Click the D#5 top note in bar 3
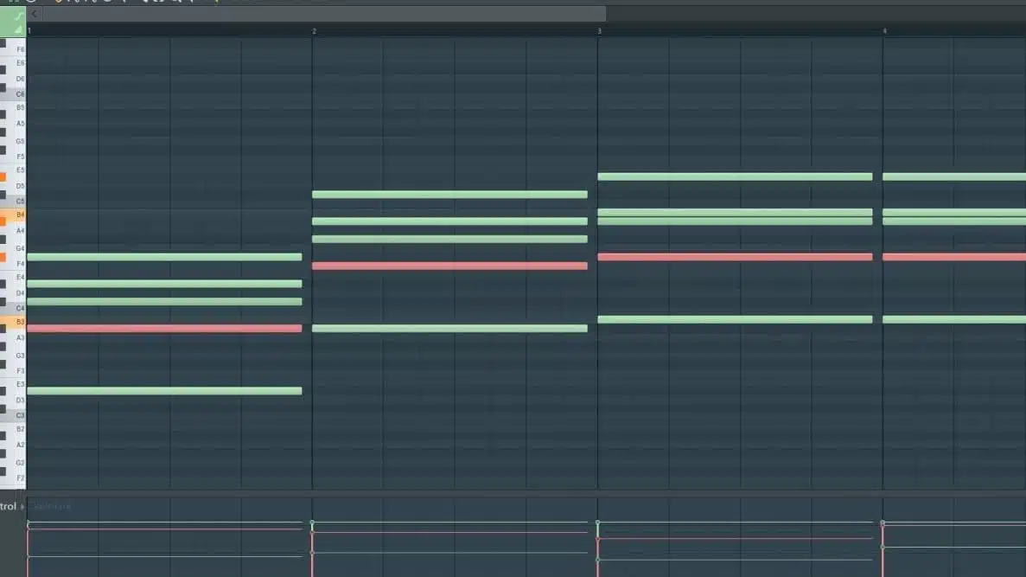This screenshot has width=1026, height=577. (735, 176)
